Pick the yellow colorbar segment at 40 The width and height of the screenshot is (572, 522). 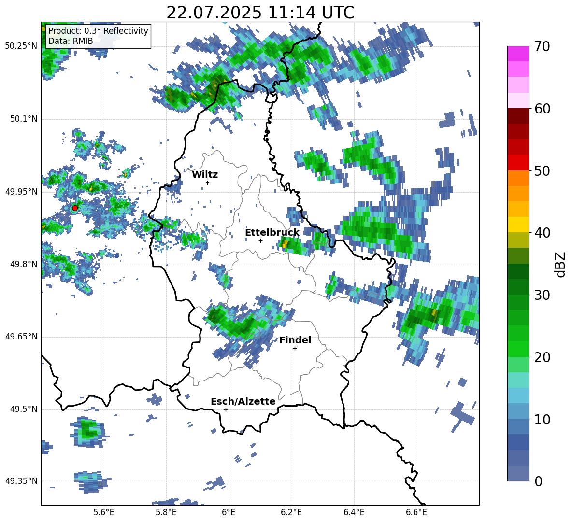[x=518, y=225]
